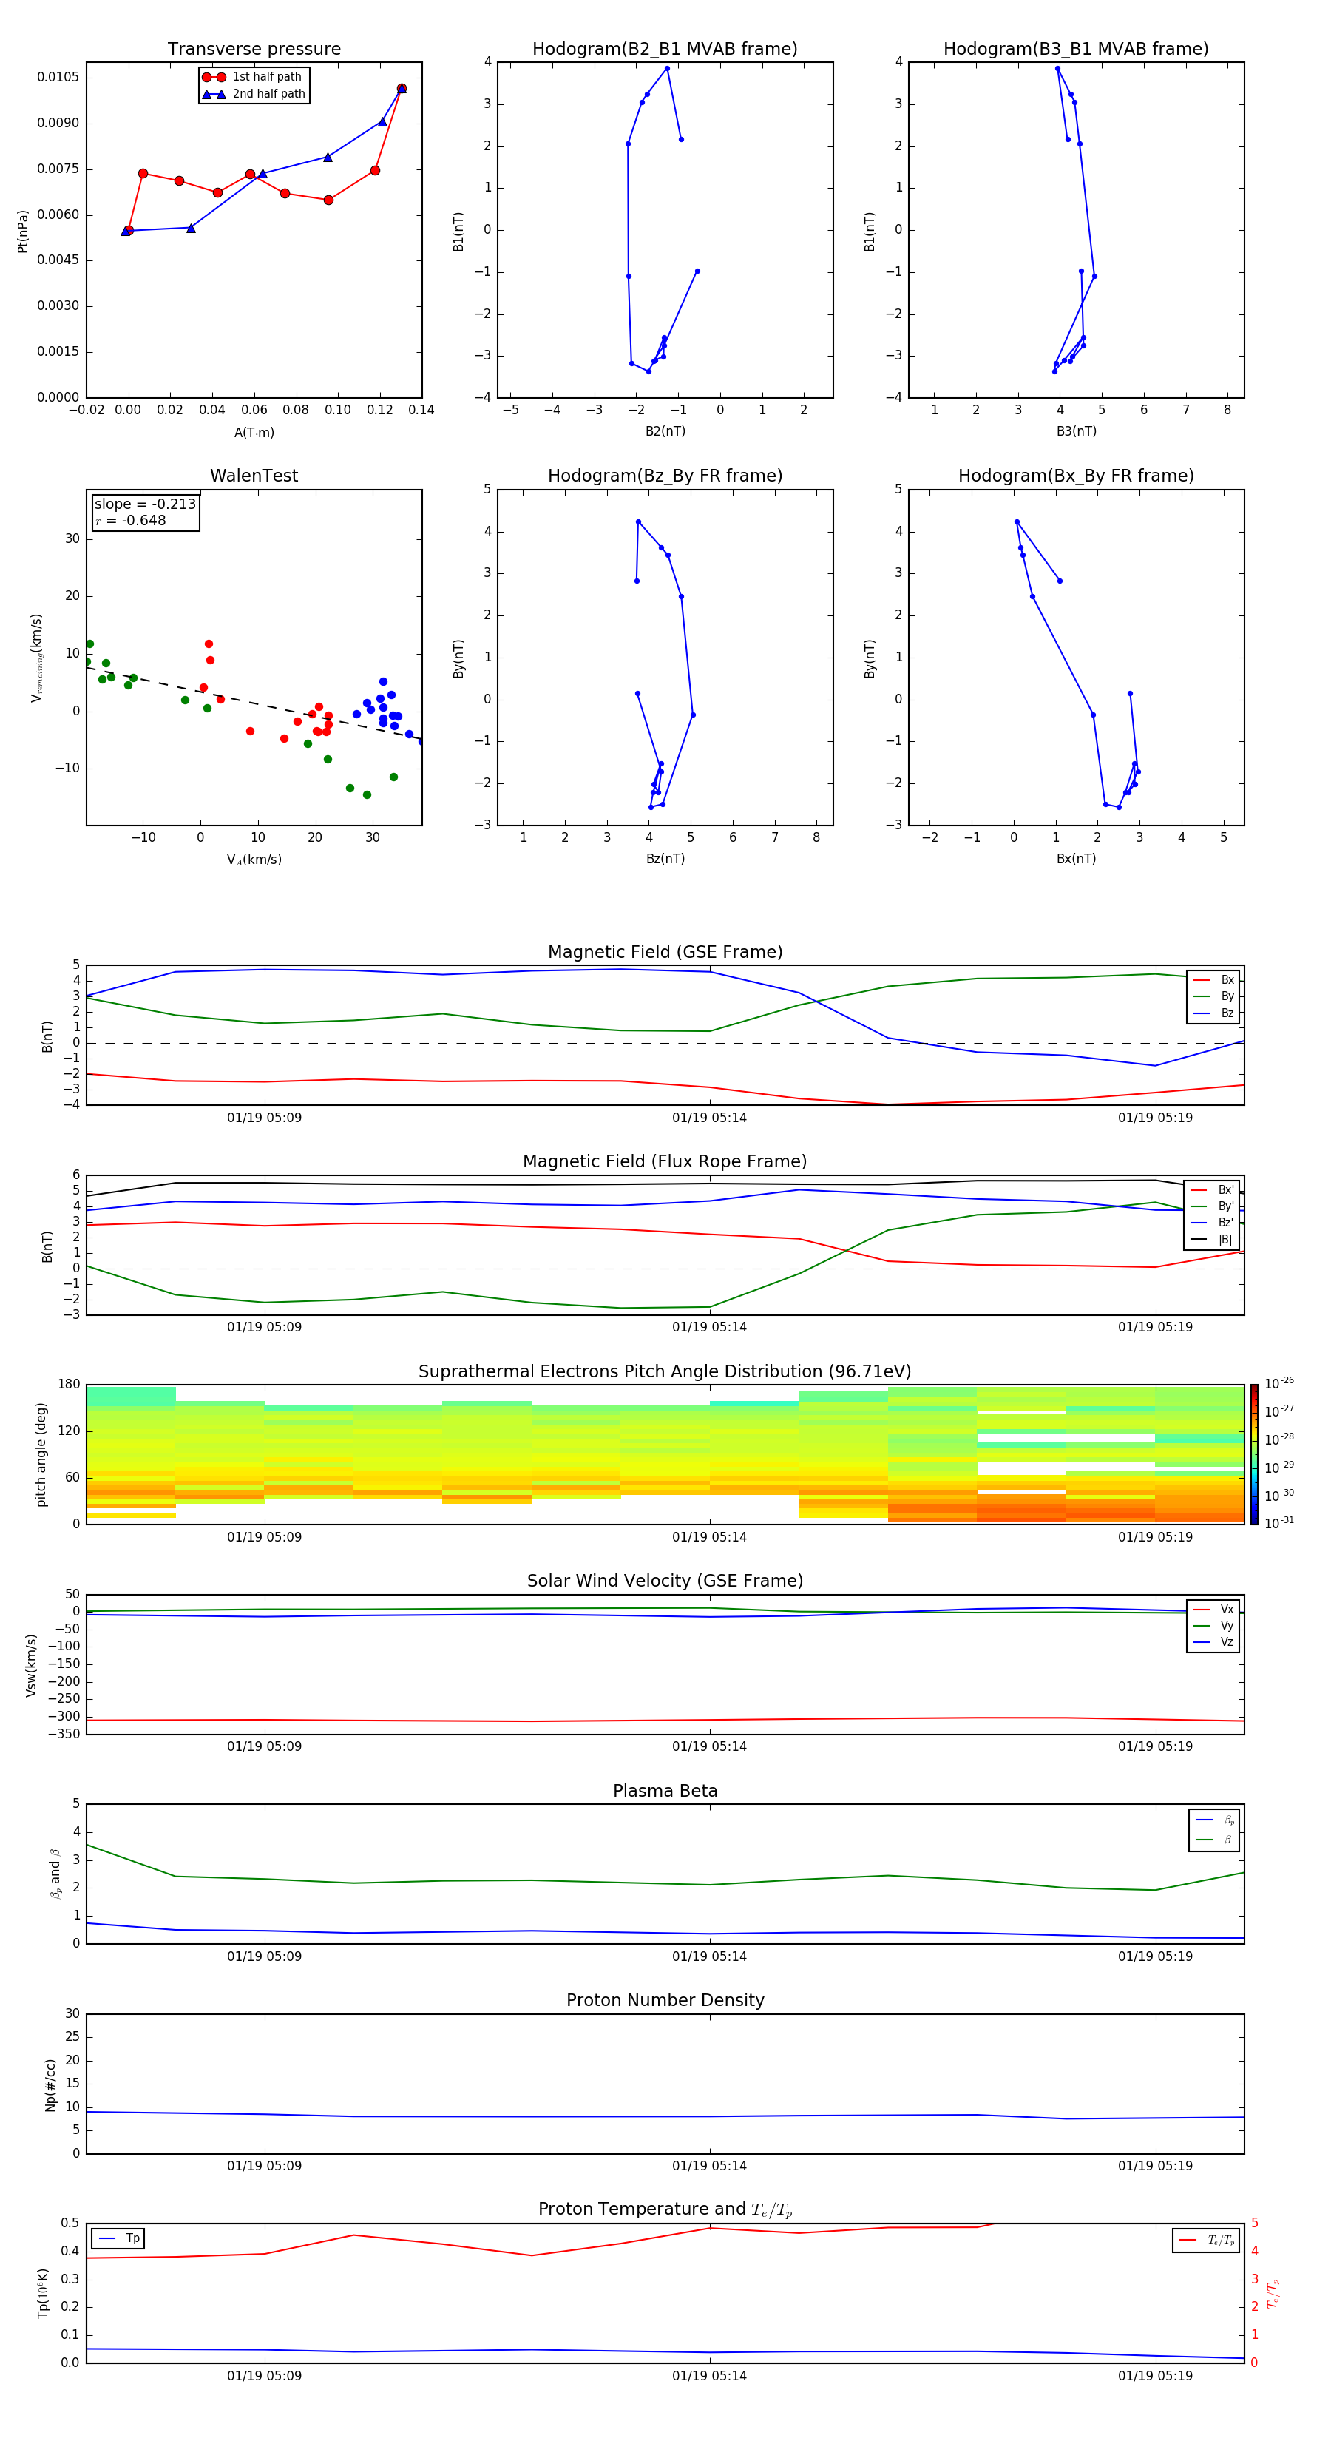This screenshot has width=1331, height=2441.
Task: Click the 'pitch angle (deg)' y-axis label
Action: (x=41, y=1454)
